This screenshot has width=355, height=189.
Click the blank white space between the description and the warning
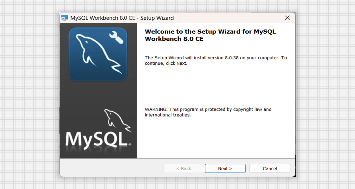click(215, 86)
